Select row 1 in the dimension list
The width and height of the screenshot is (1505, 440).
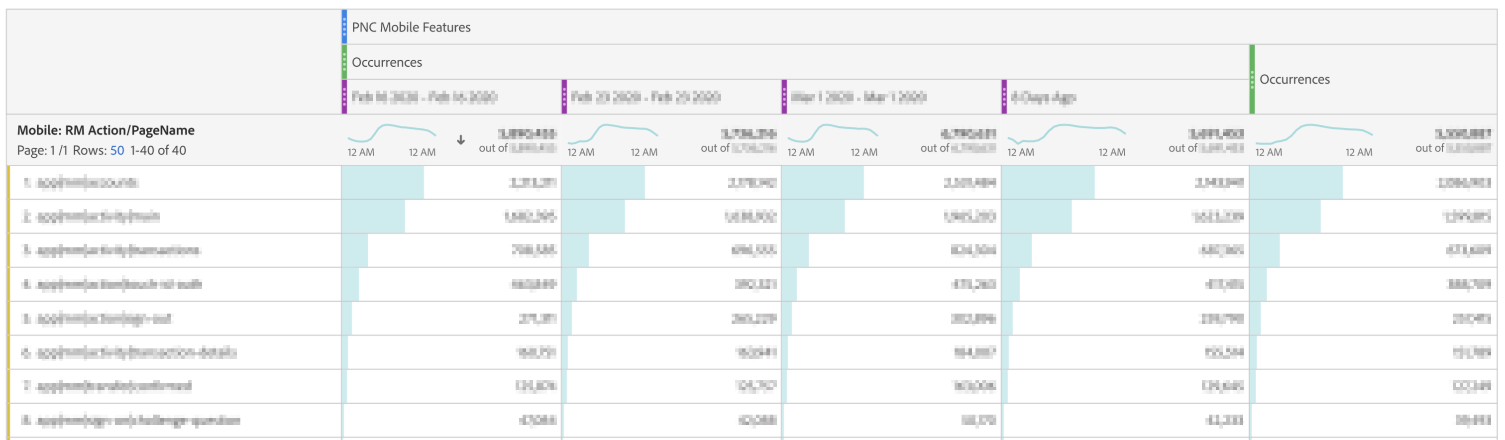click(x=174, y=182)
